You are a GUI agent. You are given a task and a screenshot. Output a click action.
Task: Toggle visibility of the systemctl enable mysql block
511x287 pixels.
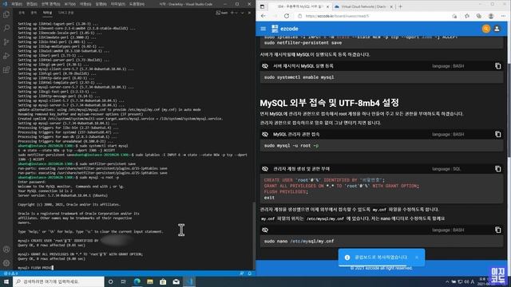pyautogui.click(x=265, y=66)
